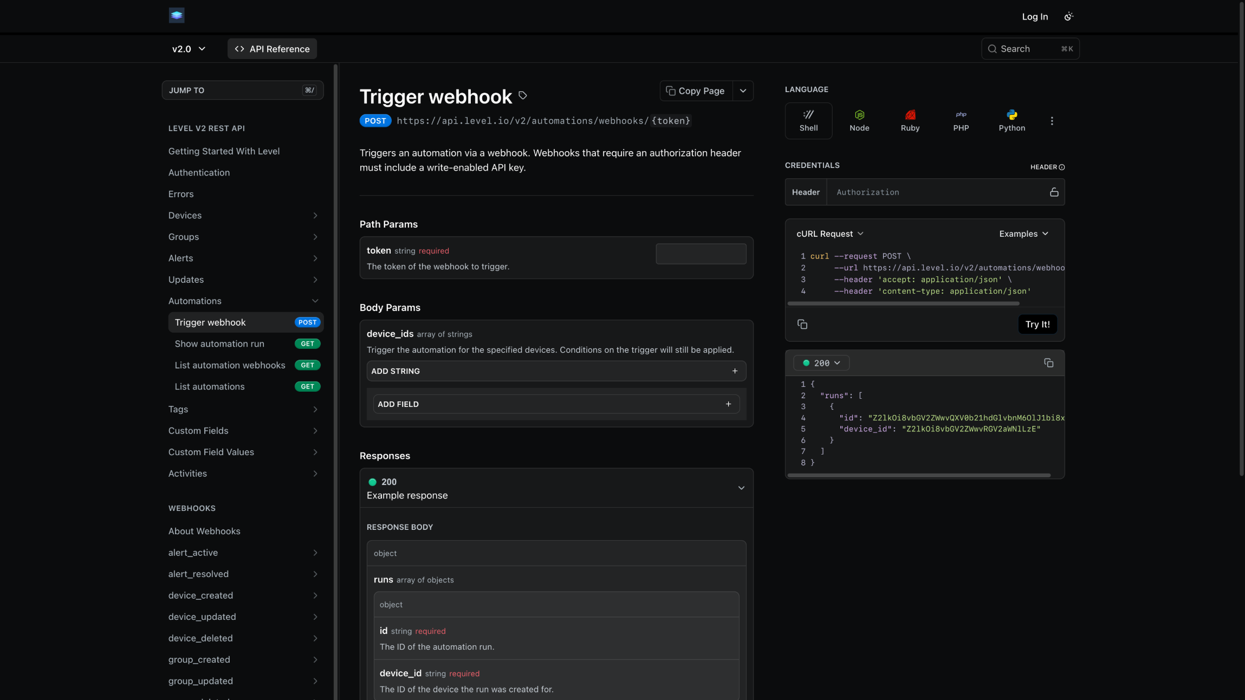Expand the device_created webhook item
Viewport: 1245px width, 700px height.
(x=315, y=595)
